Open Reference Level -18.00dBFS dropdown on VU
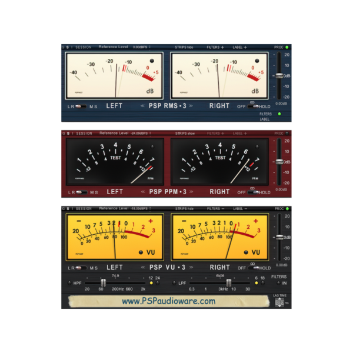This screenshot has width=353, height=353. pyautogui.click(x=141, y=209)
